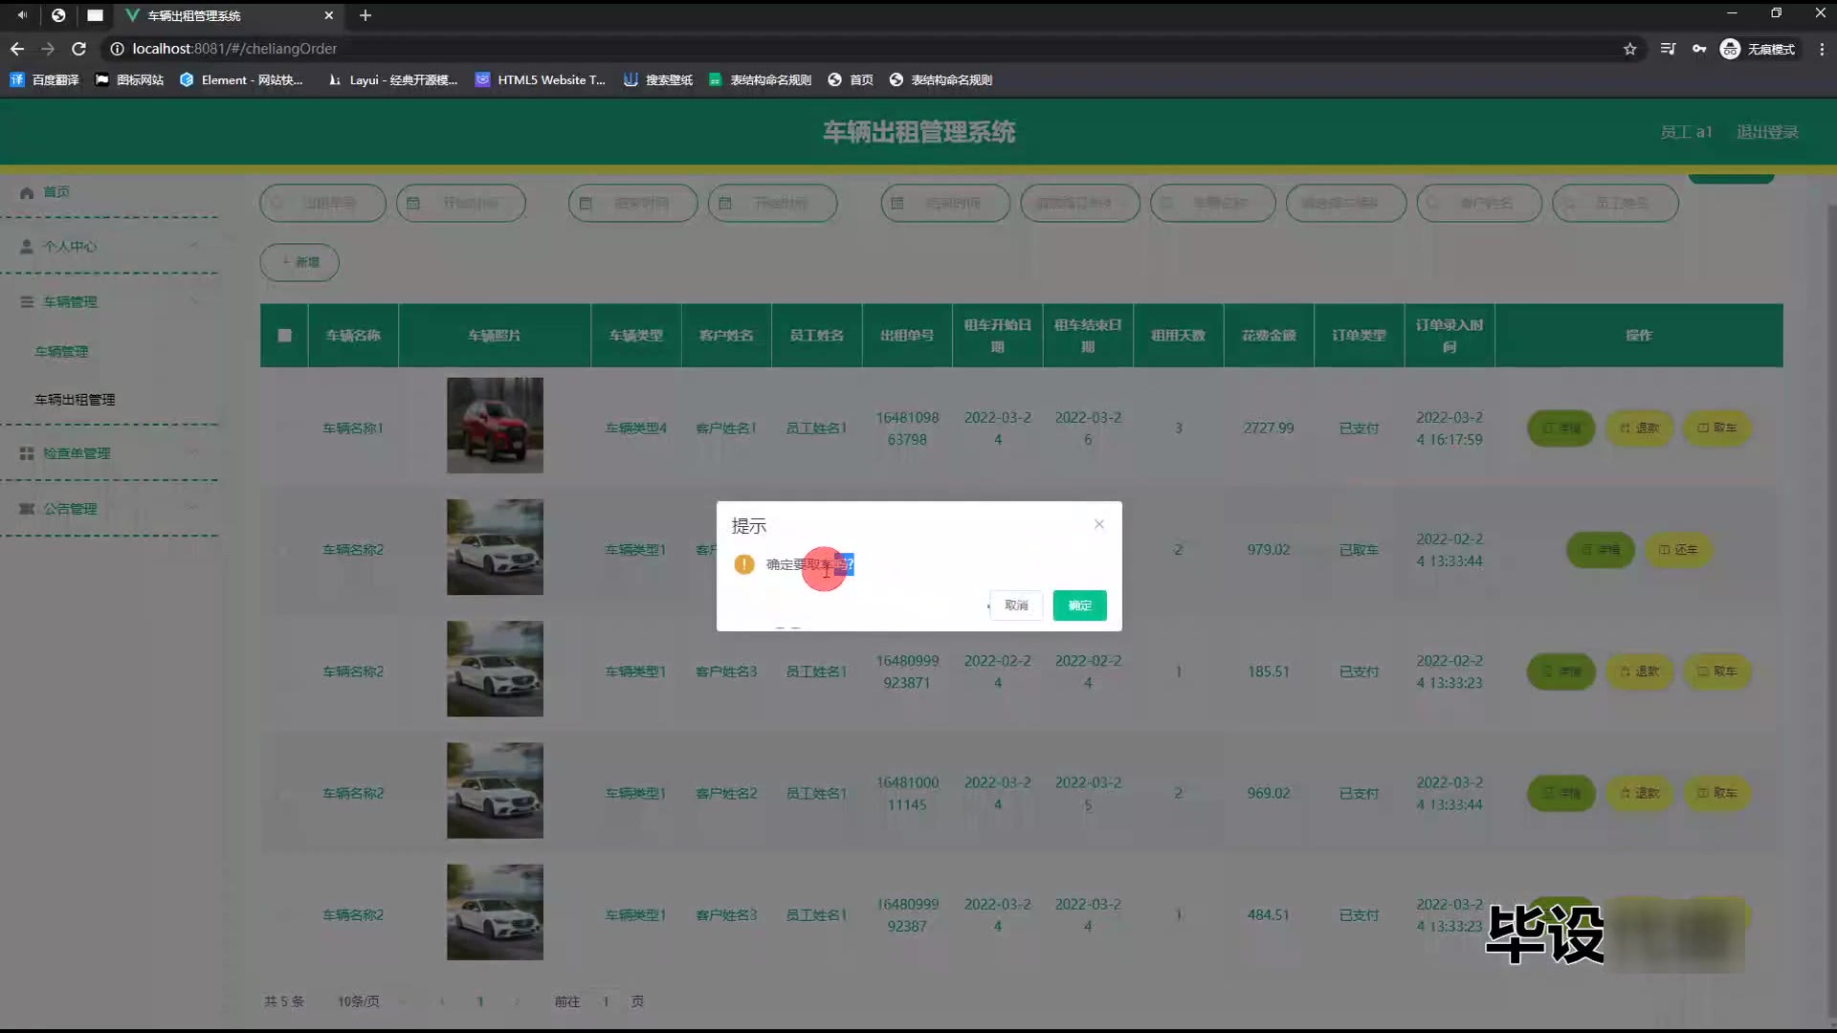Click 退款 on the 185.51 row
The width and height of the screenshot is (1837, 1033).
pos(1639,671)
